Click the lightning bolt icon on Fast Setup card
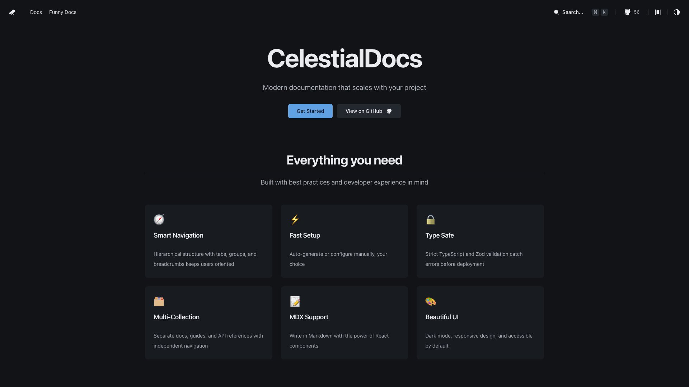The height and width of the screenshot is (387, 689). [295, 220]
